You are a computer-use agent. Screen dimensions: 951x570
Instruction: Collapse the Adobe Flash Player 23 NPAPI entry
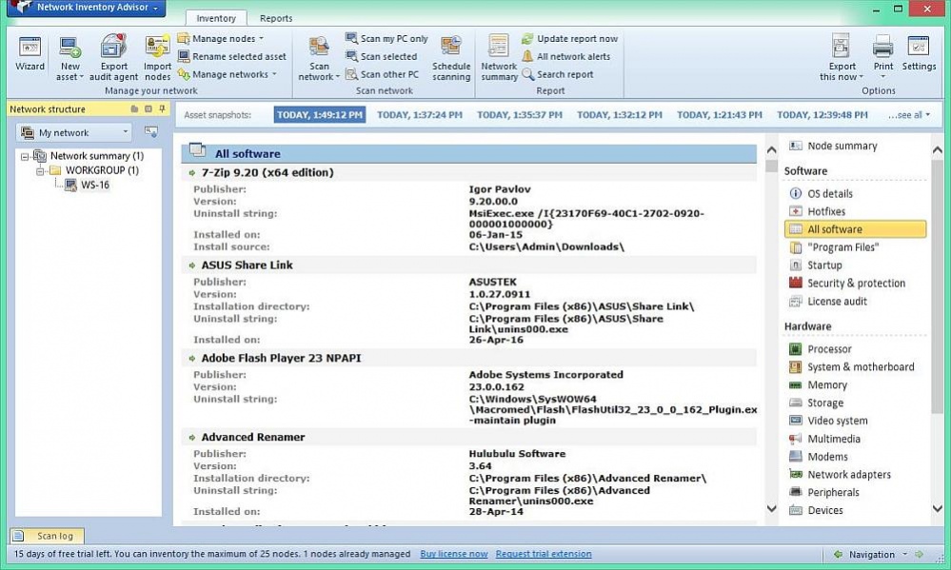coord(192,359)
